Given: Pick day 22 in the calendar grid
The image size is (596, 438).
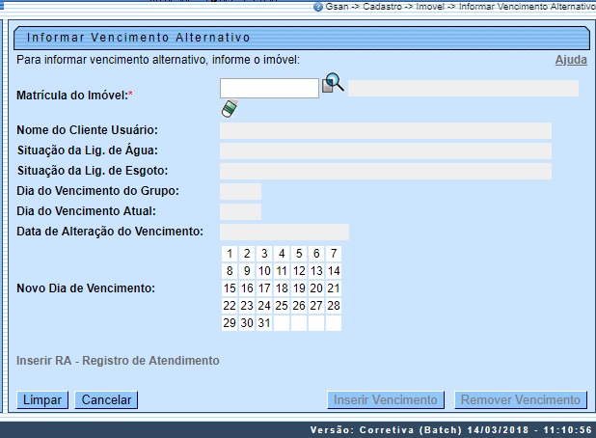Looking at the screenshot, I should coord(230,306).
